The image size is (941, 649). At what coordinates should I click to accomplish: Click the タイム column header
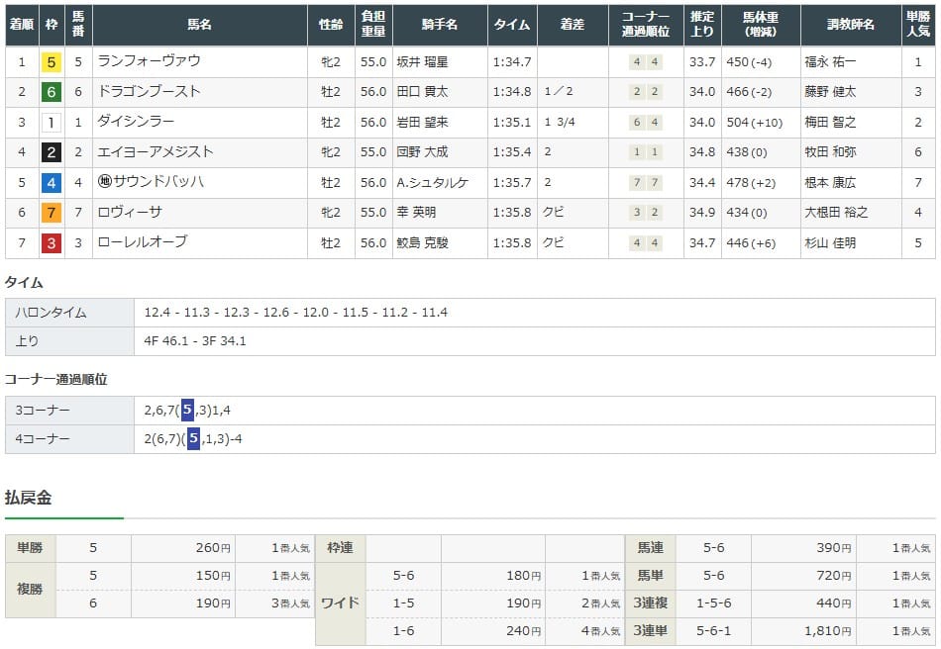point(510,25)
